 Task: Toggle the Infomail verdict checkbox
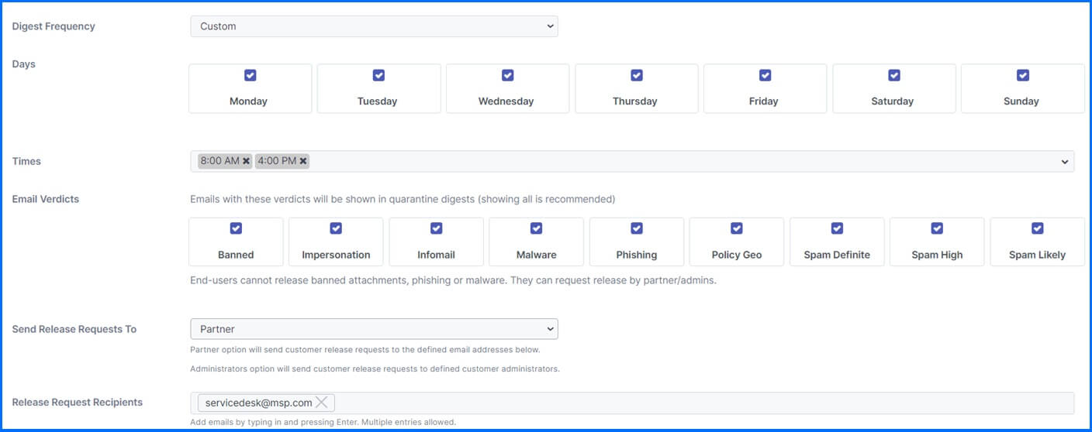point(436,228)
